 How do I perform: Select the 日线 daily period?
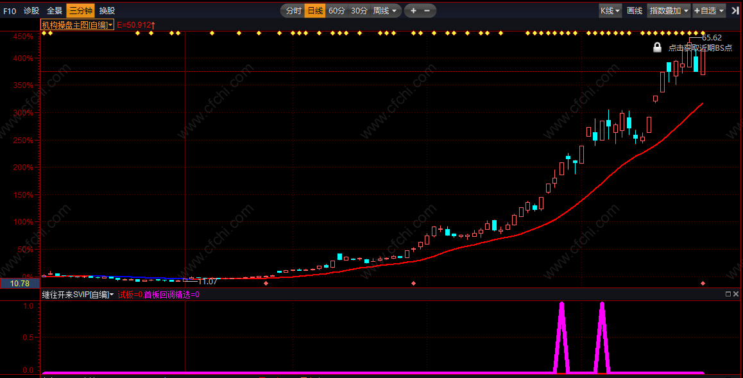[315, 10]
